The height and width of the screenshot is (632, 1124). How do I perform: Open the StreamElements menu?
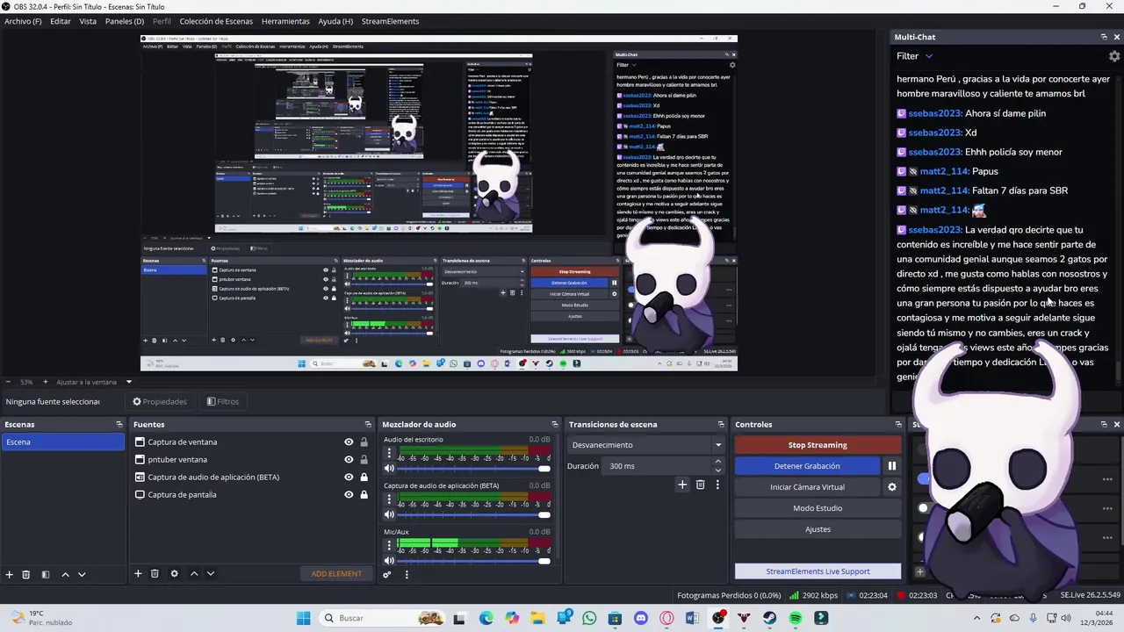coord(390,21)
